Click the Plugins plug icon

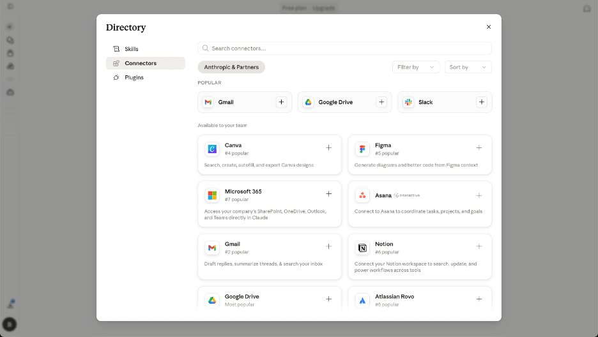point(116,77)
